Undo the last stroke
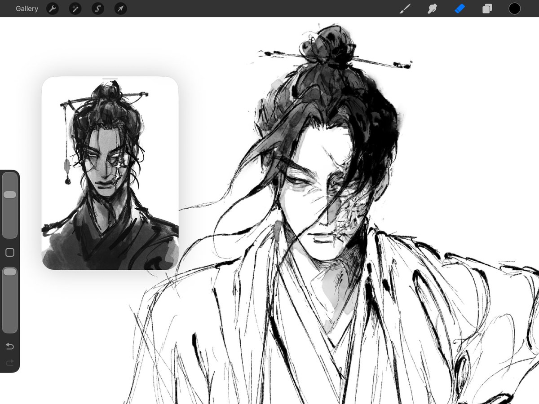 9,346
